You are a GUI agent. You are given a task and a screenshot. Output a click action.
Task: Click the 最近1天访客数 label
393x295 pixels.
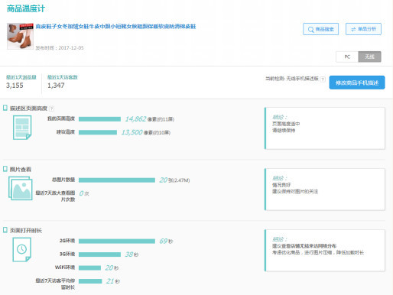(63, 77)
